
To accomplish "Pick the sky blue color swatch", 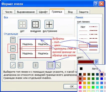I will (102, 87).
